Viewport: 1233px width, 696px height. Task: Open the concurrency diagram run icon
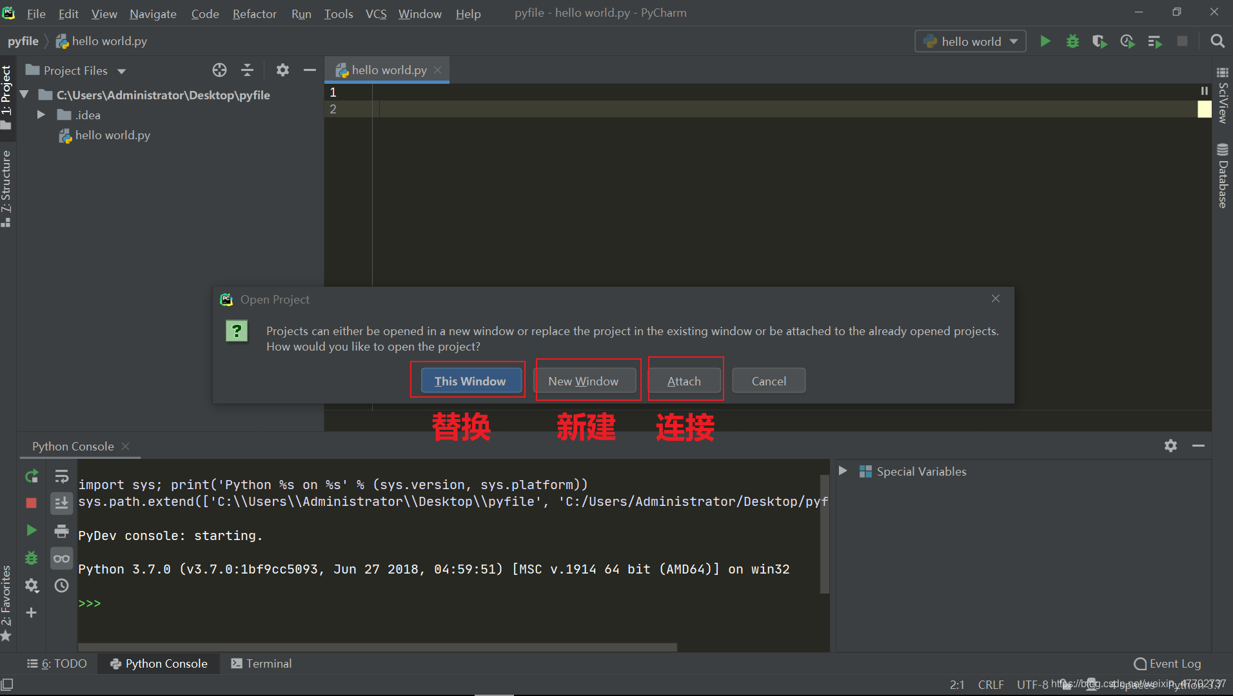[x=1155, y=41]
